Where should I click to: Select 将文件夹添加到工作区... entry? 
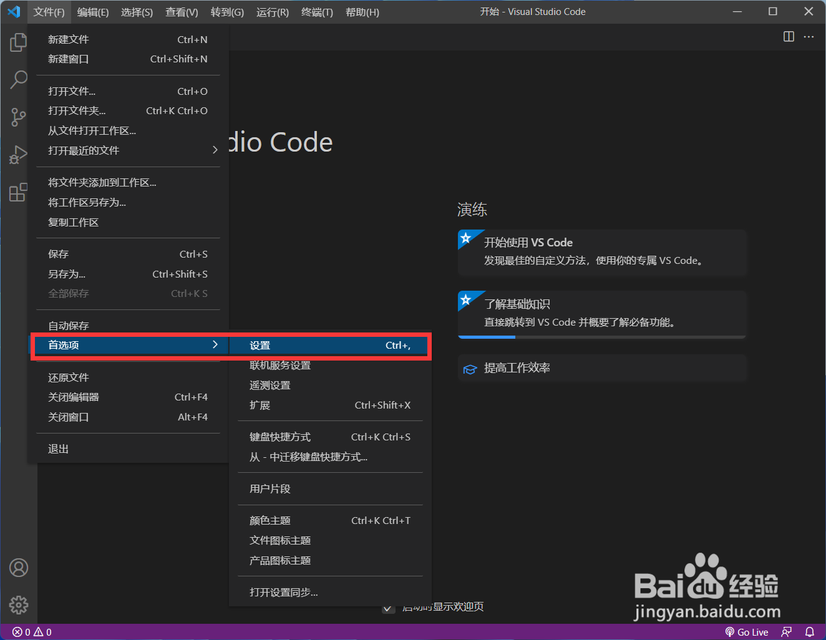(x=129, y=183)
